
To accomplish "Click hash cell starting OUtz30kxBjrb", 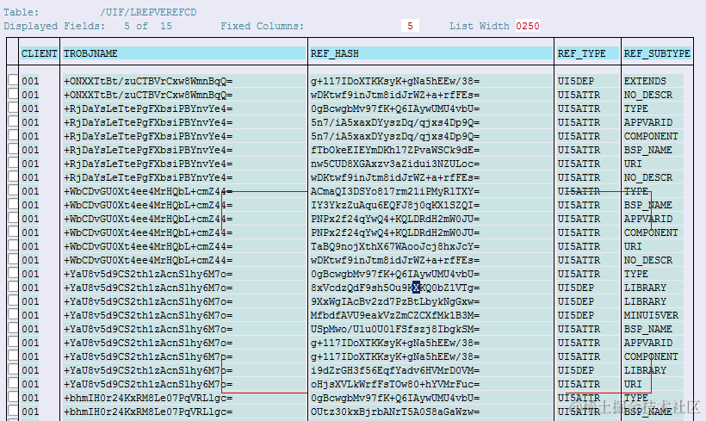I will tap(395, 412).
